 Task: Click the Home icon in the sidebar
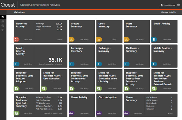[3, 17]
